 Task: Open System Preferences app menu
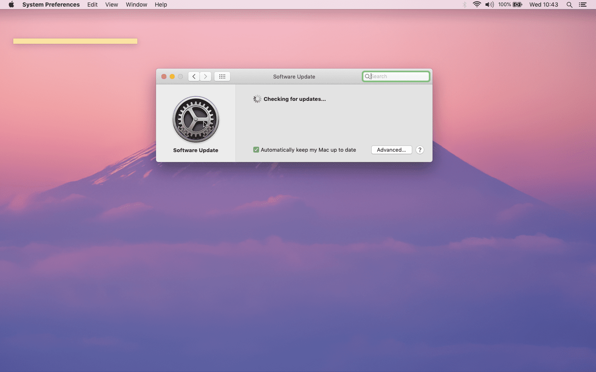click(x=51, y=5)
